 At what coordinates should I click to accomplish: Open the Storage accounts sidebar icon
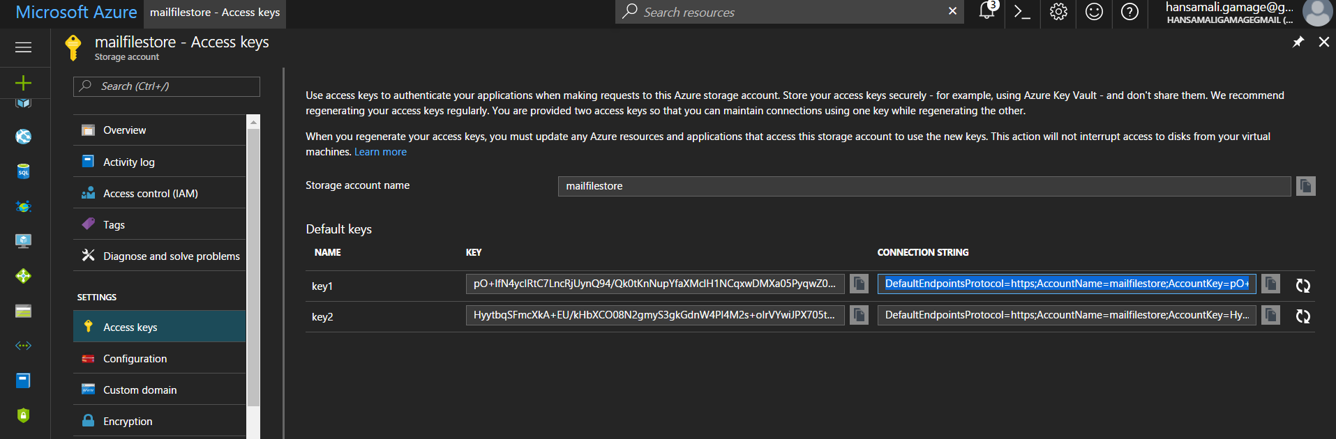coord(23,311)
